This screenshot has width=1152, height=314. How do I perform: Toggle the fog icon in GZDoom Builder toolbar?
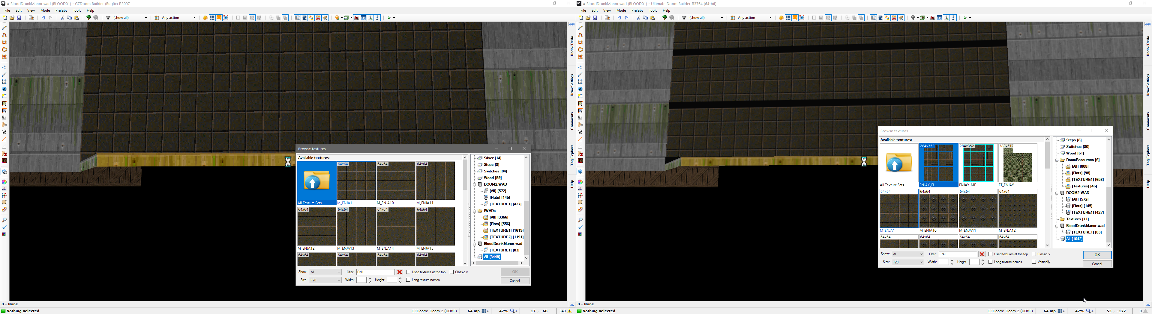(356, 18)
